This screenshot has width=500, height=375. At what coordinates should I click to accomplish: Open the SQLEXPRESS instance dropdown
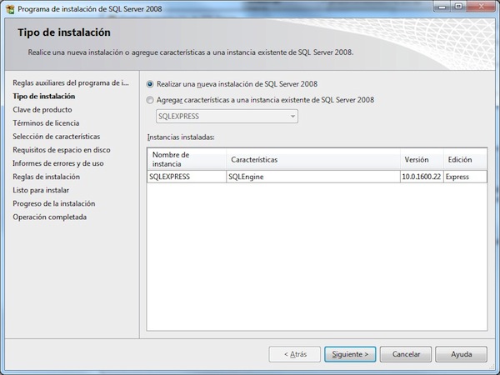pyautogui.click(x=227, y=117)
